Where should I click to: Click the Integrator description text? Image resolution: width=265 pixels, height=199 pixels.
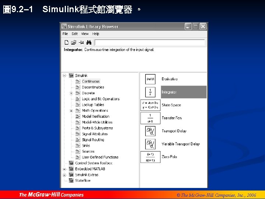coord(109,50)
